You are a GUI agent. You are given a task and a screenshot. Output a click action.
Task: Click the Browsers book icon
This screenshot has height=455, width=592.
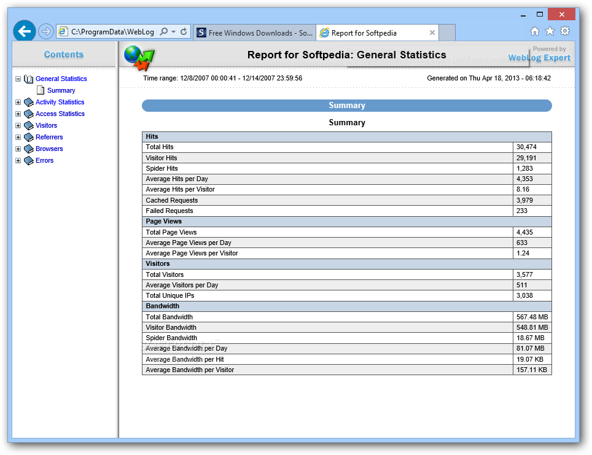[x=29, y=149]
